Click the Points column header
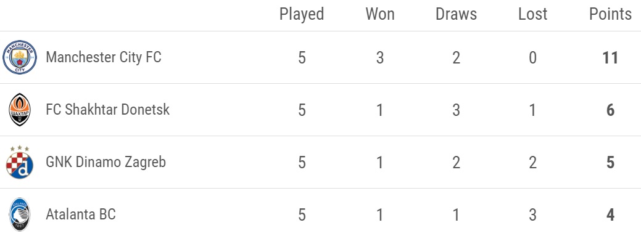The width and height of the screenshot is (641, 241). (x=610, y=14)
